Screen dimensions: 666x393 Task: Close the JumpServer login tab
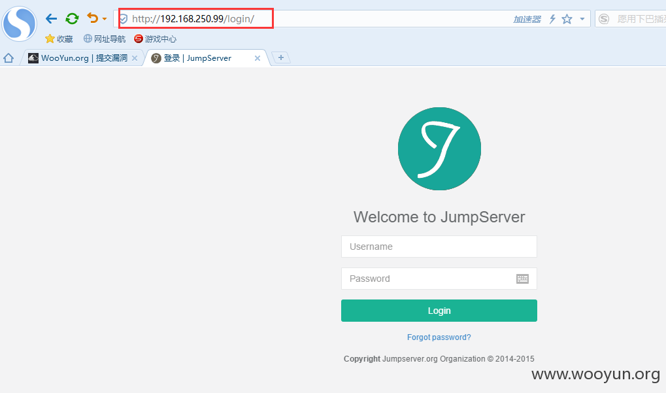[258, 58]
